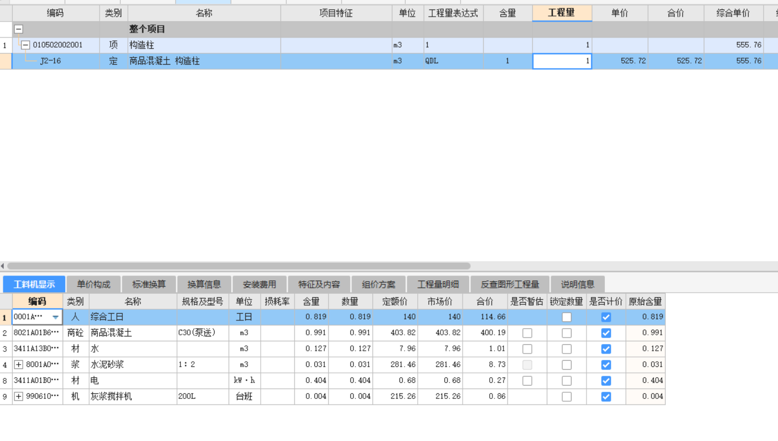Open the 反查图形工程量 tab

click(x=510, y=284)
